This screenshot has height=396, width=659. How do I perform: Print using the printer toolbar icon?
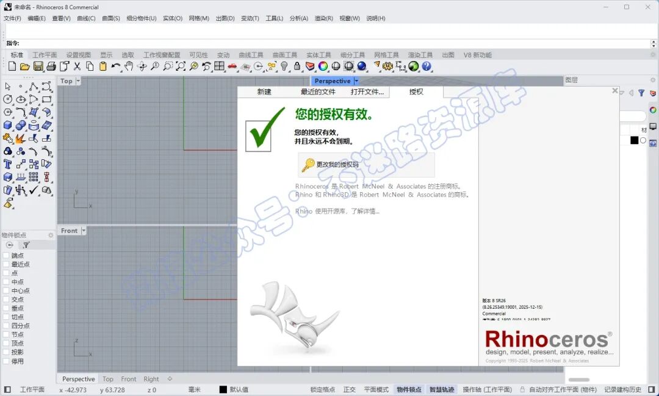tap(51, 67)
